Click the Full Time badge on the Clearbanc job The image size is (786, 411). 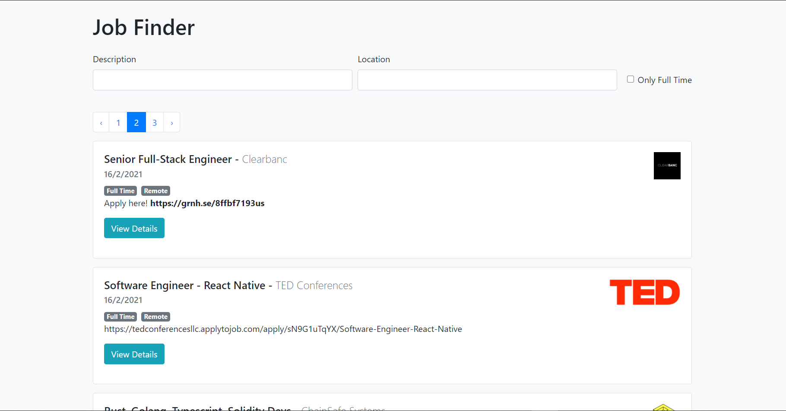[120, 191]
